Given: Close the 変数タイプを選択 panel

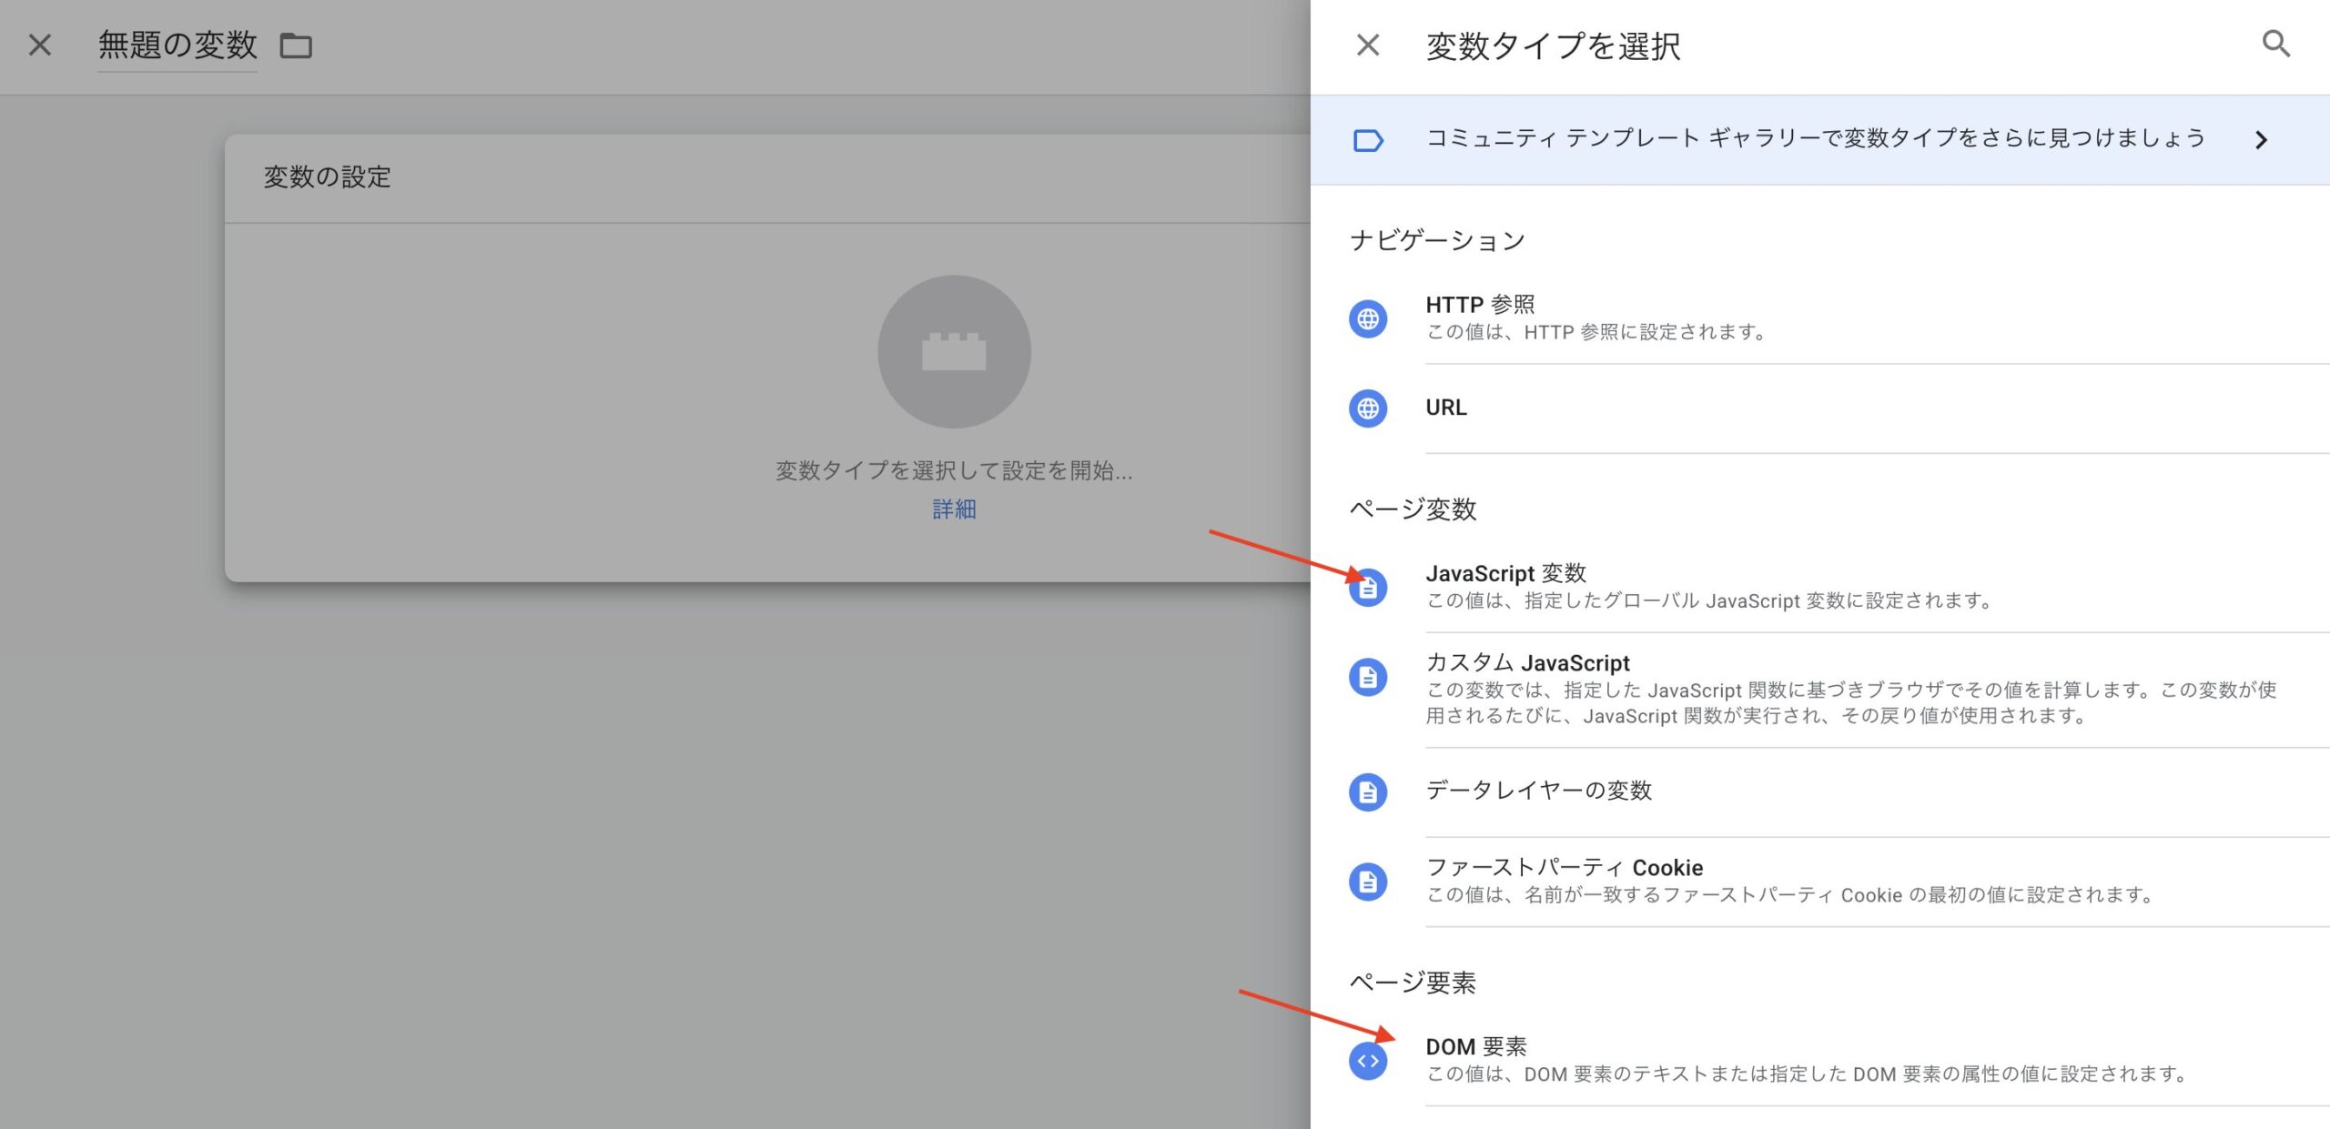Looking at the screenshot, I should [x=1367, y=45].
